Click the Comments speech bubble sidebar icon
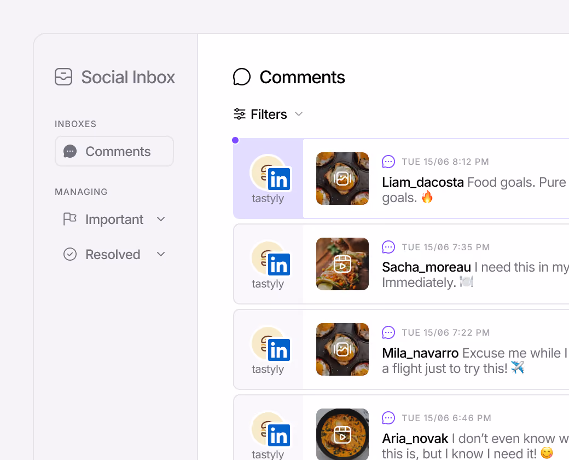Viewport: 569px width, 460px height. tap(70, 151)
